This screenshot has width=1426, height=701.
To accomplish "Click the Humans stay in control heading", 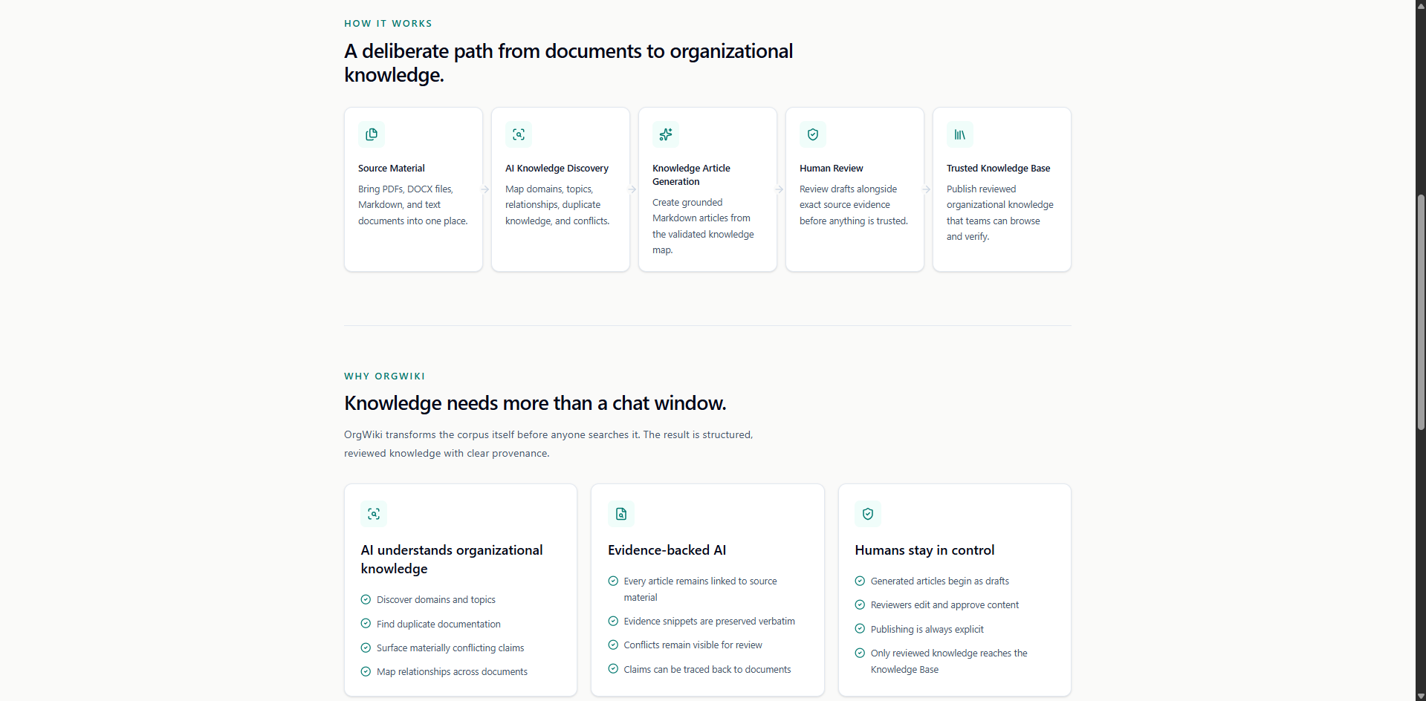I will coord(924,550).
